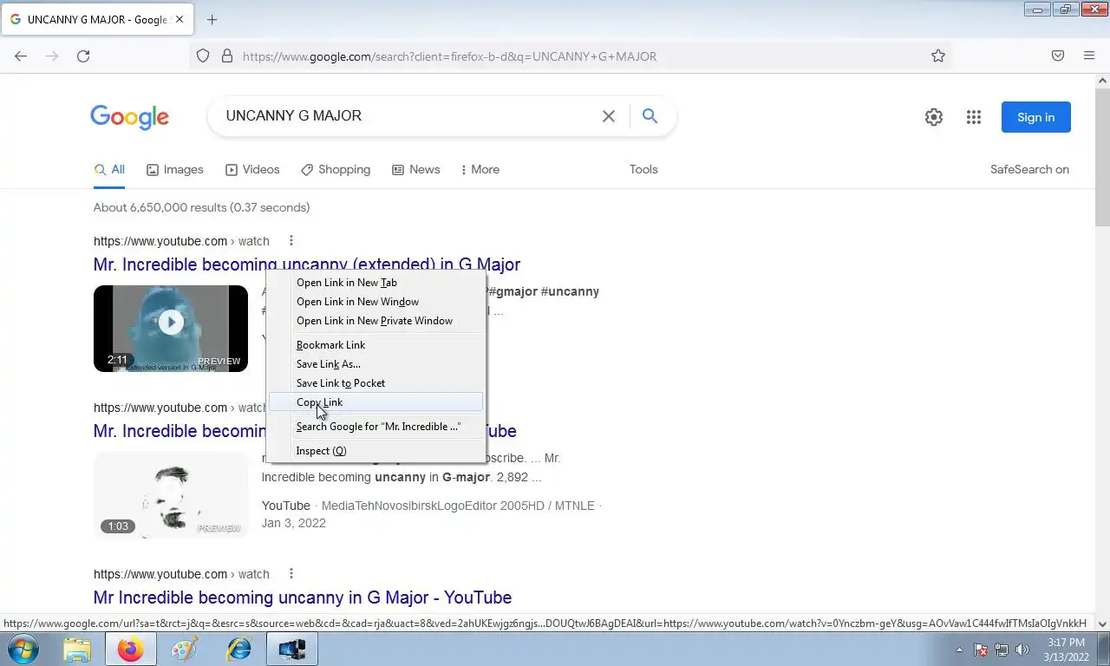Select Search Google for "Mr. Incredible ..."

pos(375,427)
